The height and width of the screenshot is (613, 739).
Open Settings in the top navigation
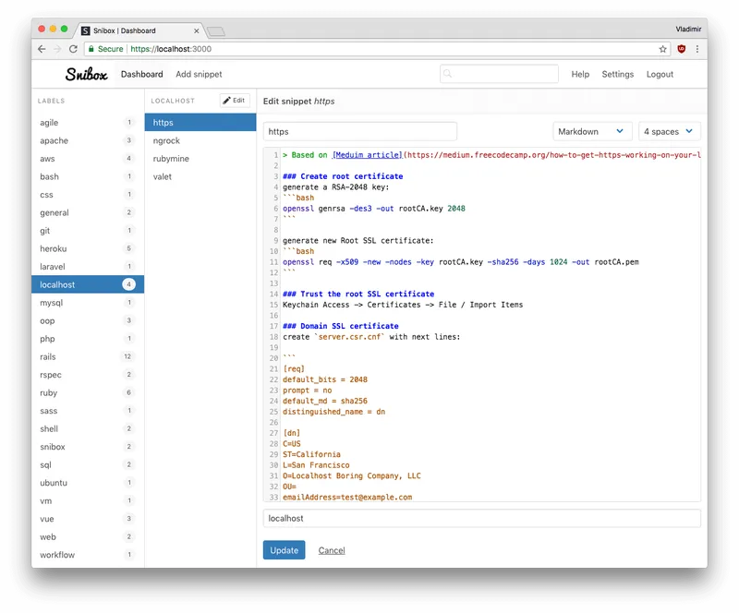pyautogui.click(x=617, y=75)
